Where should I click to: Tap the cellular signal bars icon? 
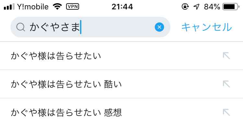(x=9, y=7)
